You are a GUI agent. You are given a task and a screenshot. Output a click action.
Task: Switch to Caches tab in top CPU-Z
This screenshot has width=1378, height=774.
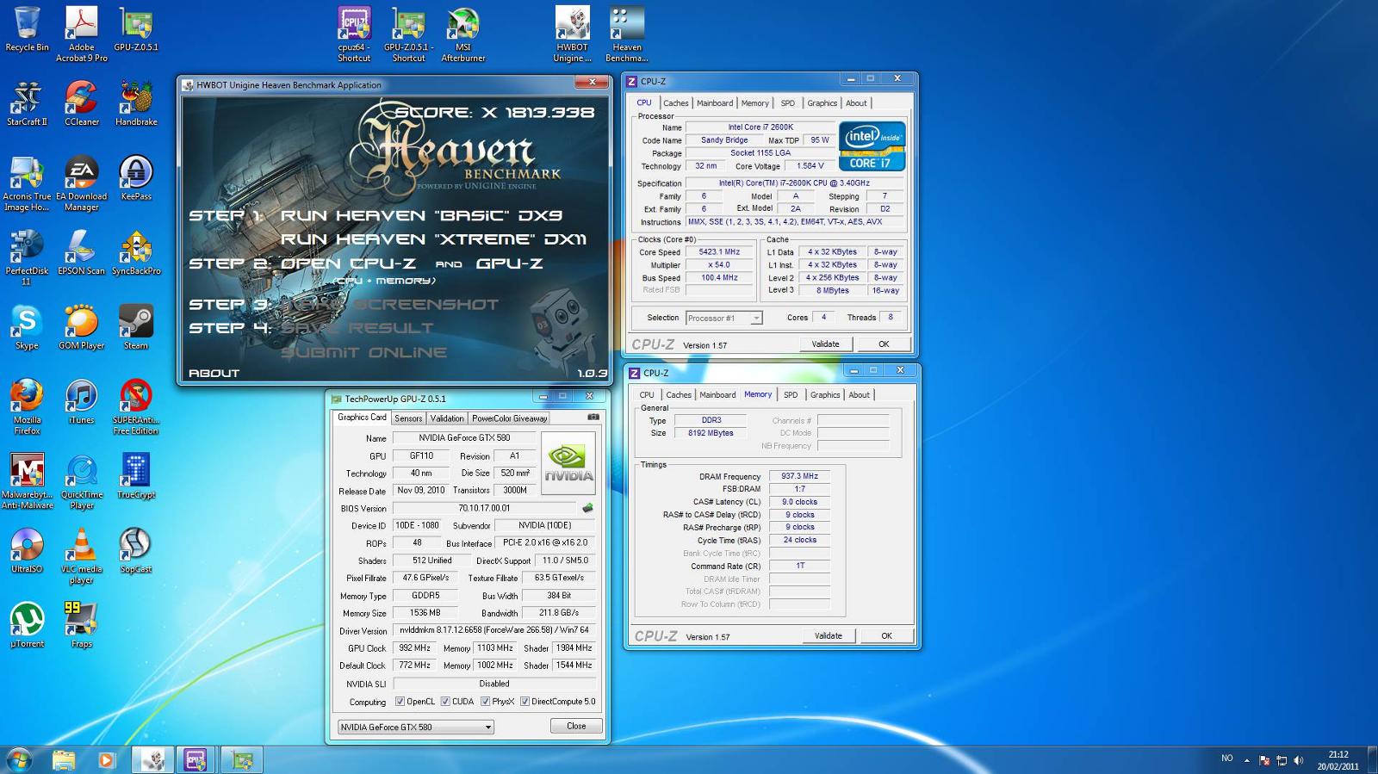click(675, 103)
